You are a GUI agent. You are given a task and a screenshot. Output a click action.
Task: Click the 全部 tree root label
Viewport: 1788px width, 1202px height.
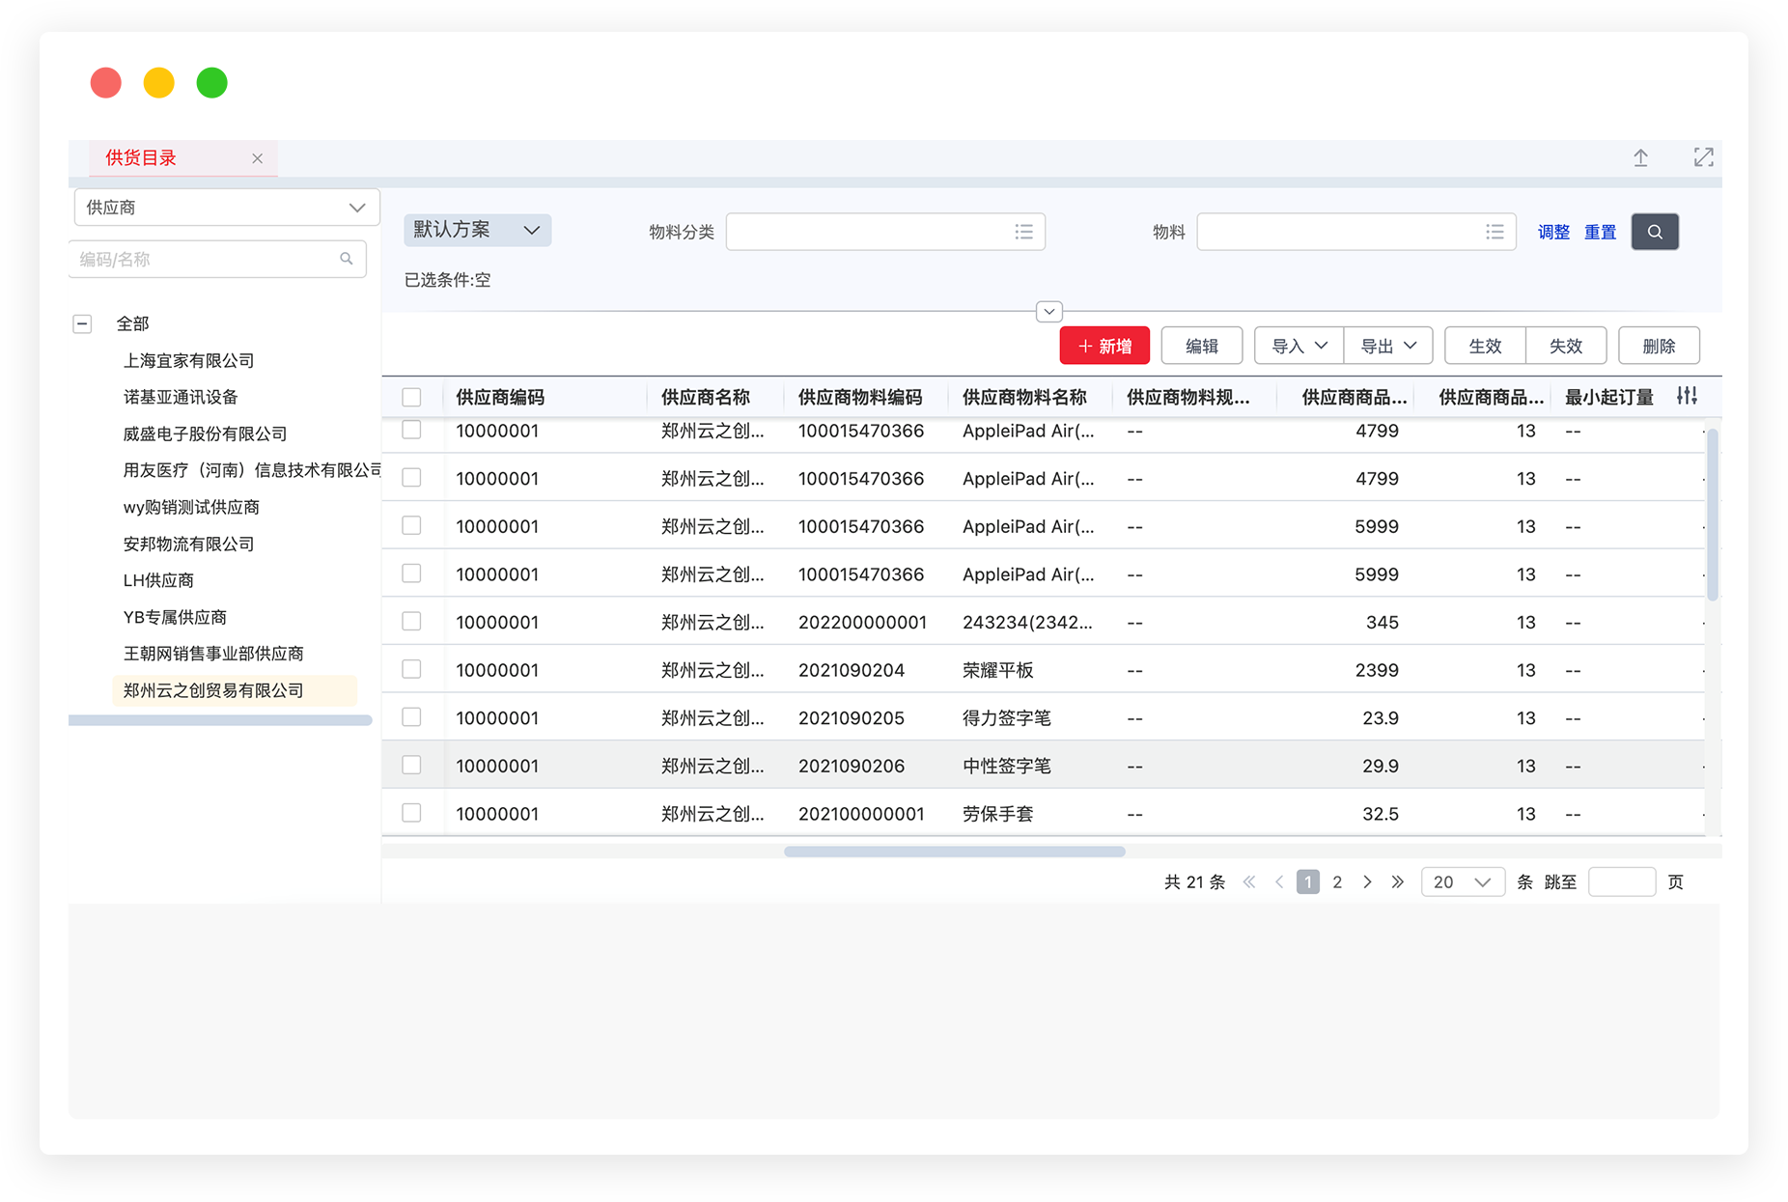click(132, 324)
